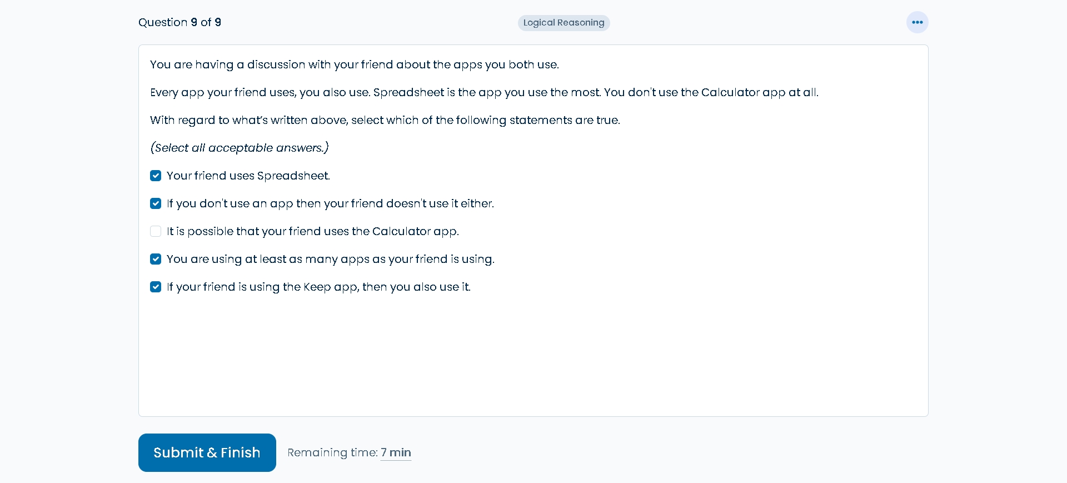The image size is (1067, 483).
Task: Select the 'Your friend uses Spreadsheet.' label text
Action: (x=248, y=176)
